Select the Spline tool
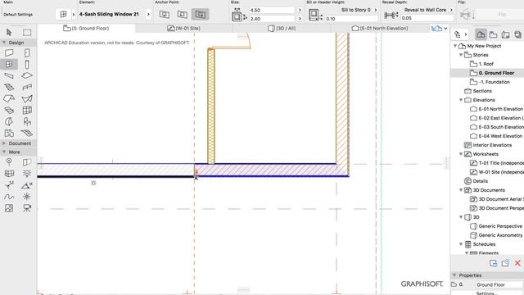 point(9,197)
